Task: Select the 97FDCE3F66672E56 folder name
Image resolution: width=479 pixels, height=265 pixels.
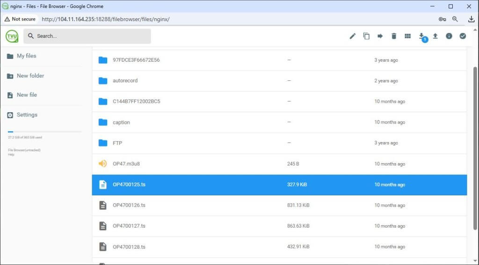Action: [x=136, y=60]
